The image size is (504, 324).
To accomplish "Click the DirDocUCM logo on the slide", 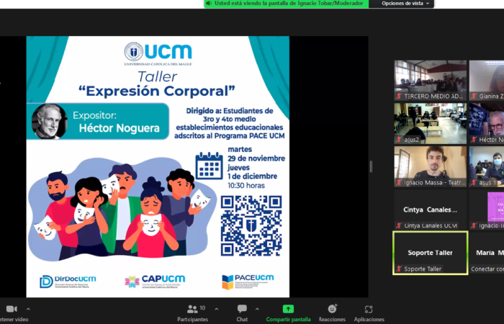I will [x=68, y=282].
